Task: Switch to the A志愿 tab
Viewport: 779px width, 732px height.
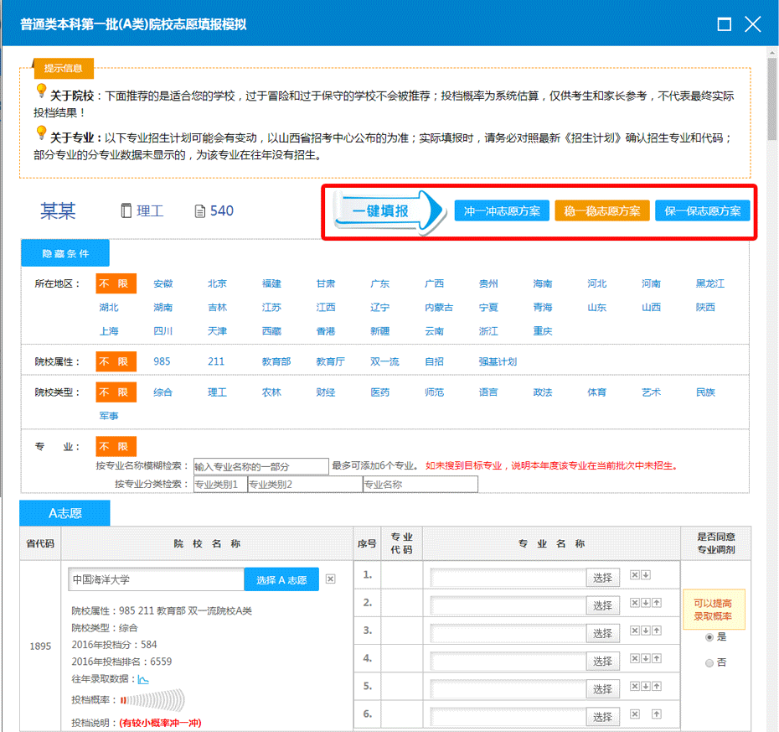Action: 64,513
